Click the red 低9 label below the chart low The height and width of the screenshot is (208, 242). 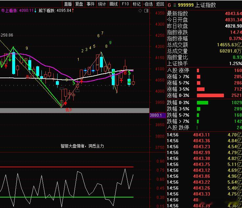(68, 110)
